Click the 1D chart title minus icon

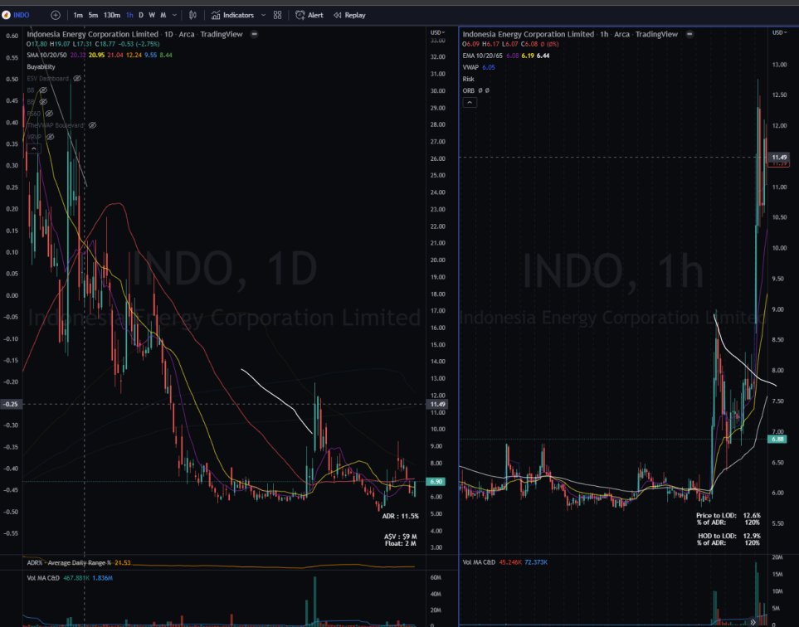(254, 34)
